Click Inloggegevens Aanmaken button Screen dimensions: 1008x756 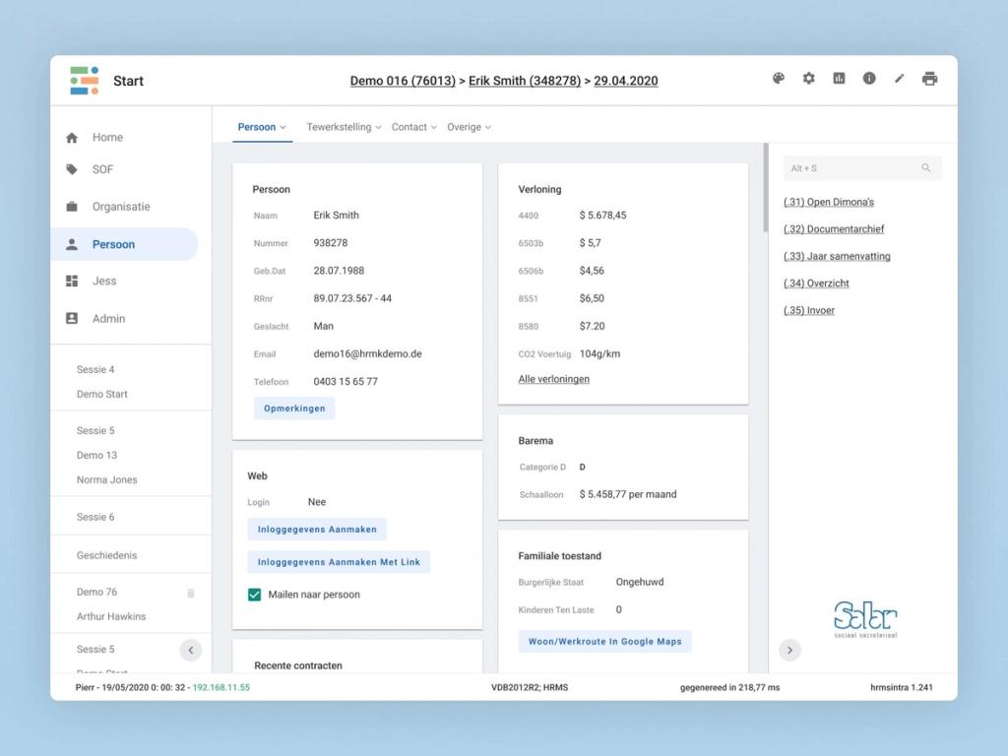click(x=317, y=529)
